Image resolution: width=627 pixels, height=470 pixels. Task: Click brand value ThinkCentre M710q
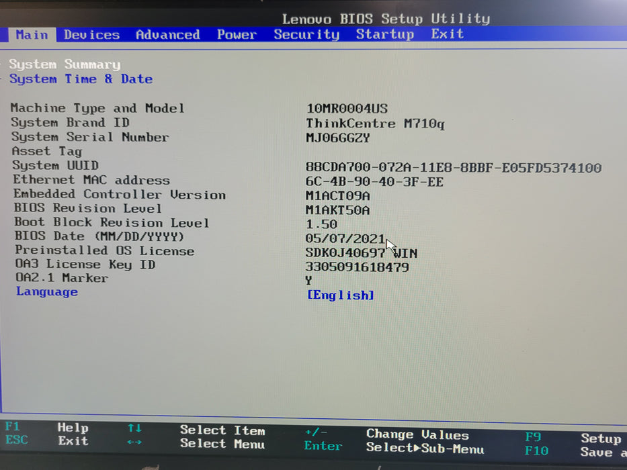coord(375,123)
